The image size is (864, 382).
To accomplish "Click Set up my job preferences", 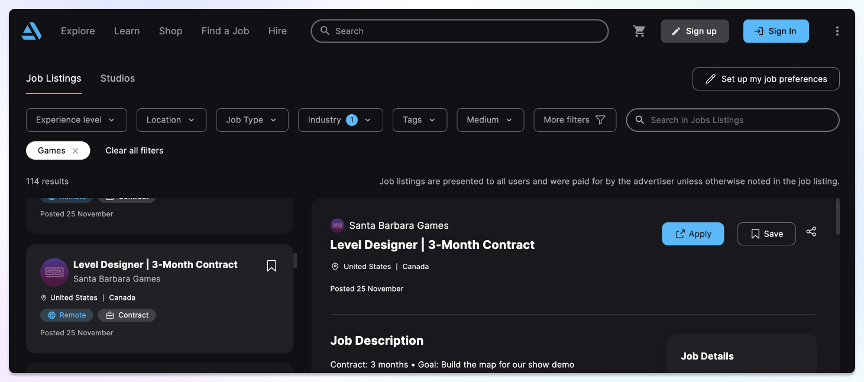I will 765,79.
